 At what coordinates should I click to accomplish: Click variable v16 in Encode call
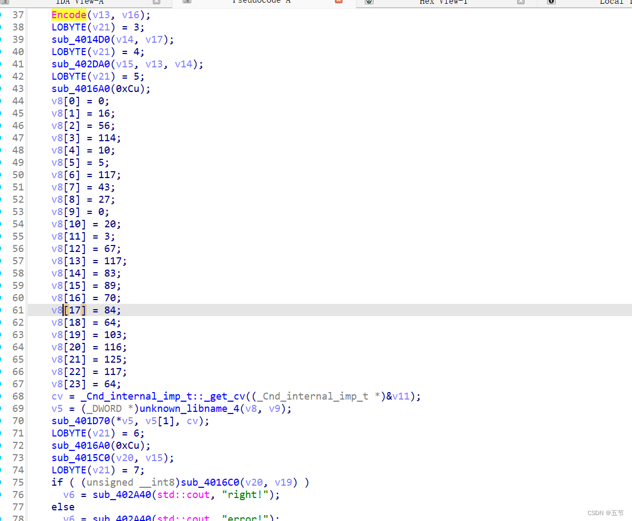coord(130,15)
